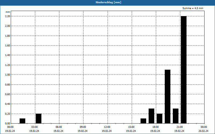Click the 2,00 y-axis value
Image resolution: width=215 pixels, height=134 pixels.
point(8,26)
